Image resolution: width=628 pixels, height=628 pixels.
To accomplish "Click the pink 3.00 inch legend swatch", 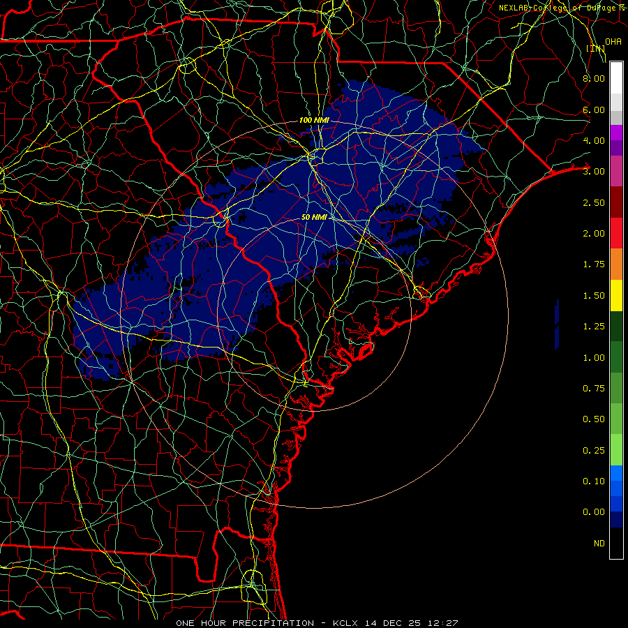I will 616,171.
